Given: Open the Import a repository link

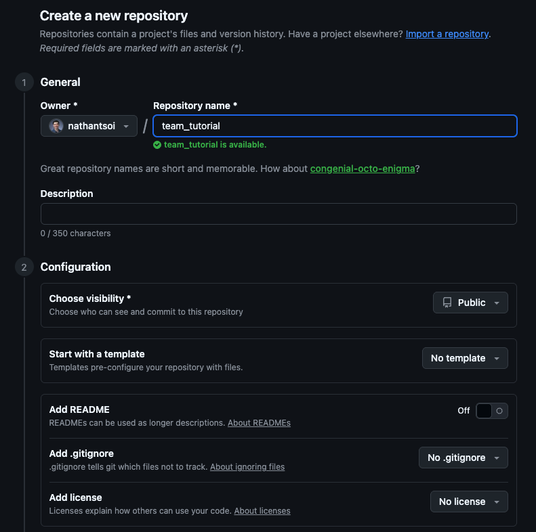Looking at the screenshot, I should pos(447,34).
